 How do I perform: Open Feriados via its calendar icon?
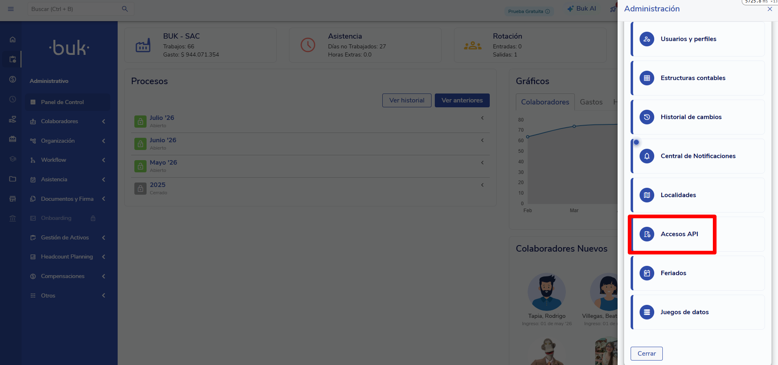[x=647, y=273]
